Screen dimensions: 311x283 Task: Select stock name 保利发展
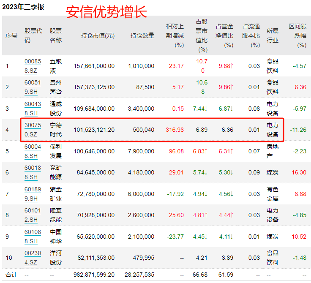(56, 151)
